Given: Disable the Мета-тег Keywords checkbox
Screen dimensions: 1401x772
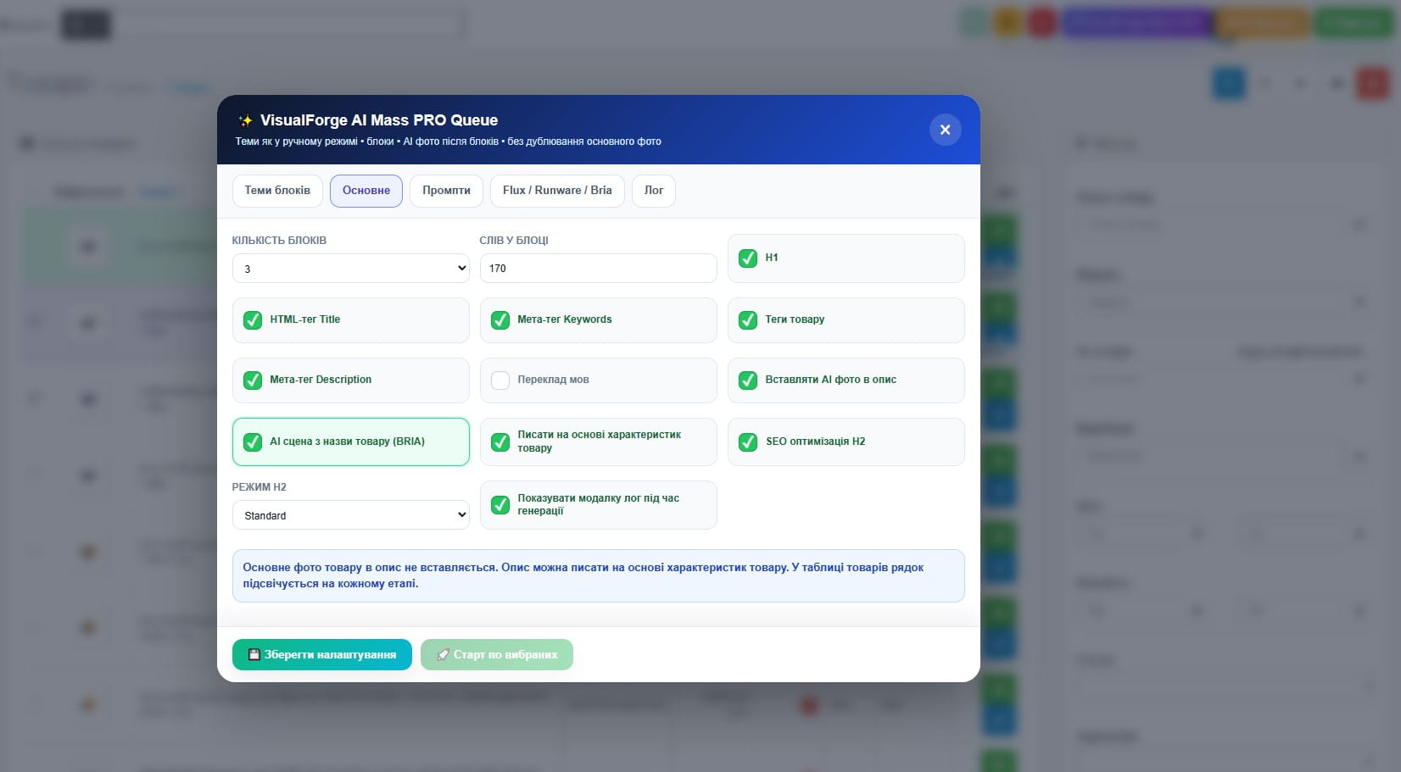Looking at the screenshot, I should (x=500, y=319).
